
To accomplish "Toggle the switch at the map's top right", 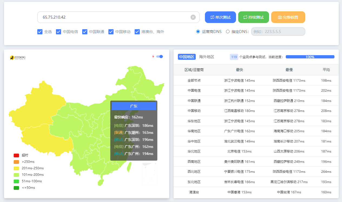I will [160, 57].
